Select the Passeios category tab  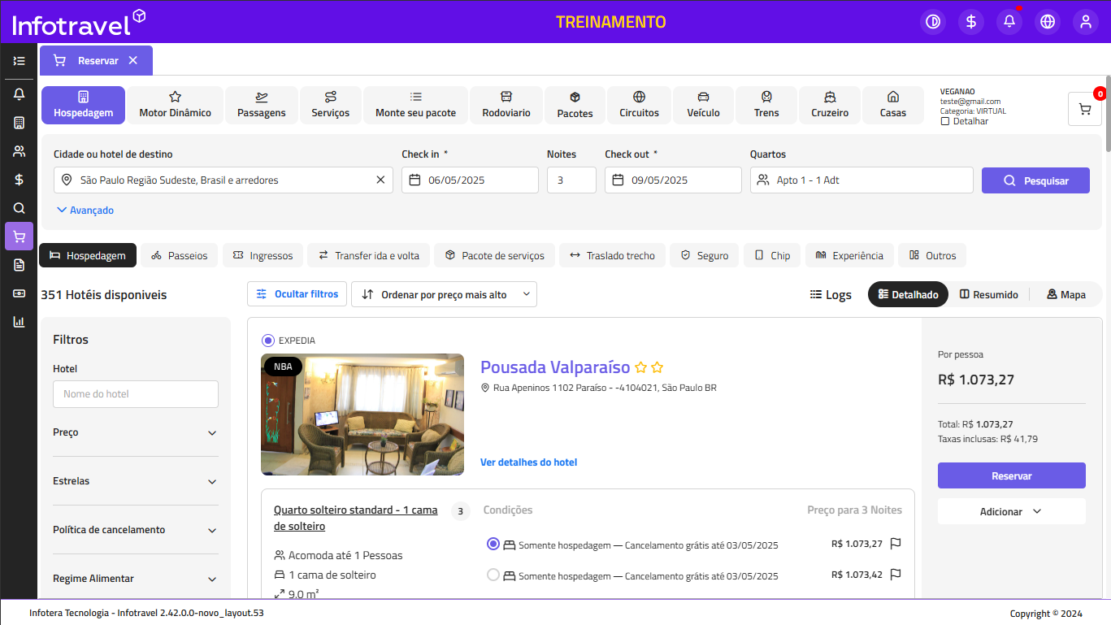click(x=180, y=256)
